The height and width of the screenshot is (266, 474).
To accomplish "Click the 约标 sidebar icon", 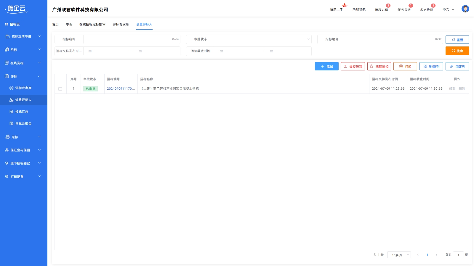I will pos(7,50).
